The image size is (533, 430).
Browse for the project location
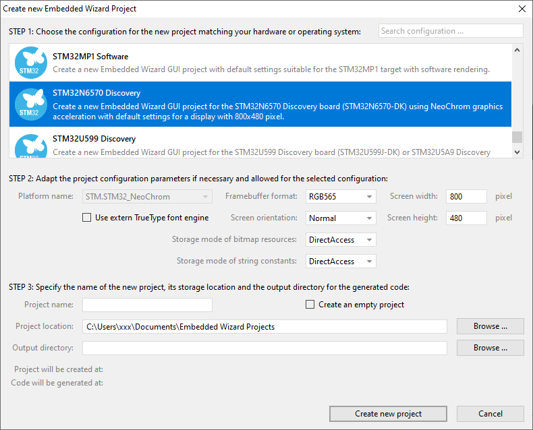tap(490, 326)
